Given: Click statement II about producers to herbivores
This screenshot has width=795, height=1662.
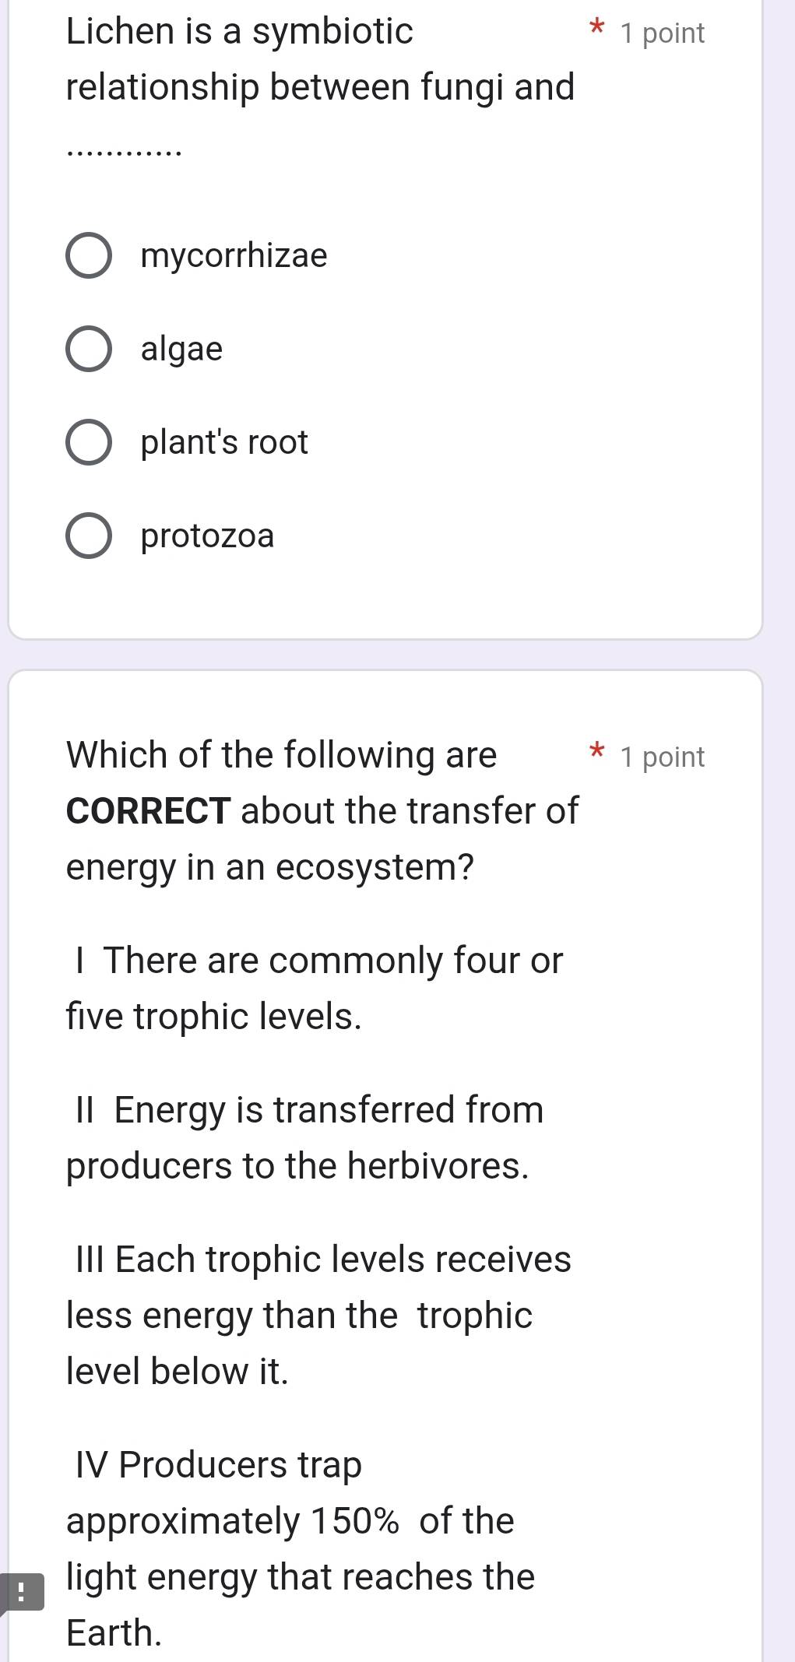Looking at the screenshot, I should [x=304, y=1137].
